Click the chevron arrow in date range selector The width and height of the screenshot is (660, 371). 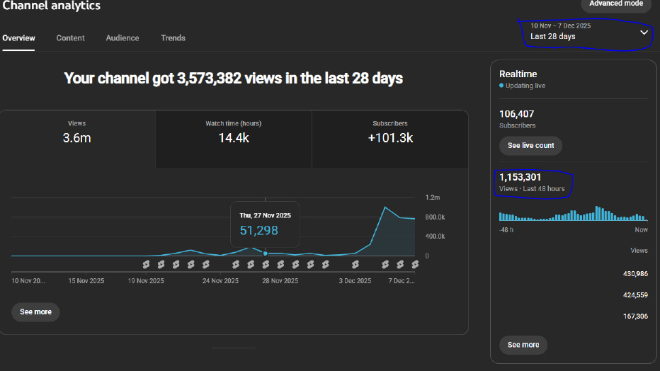tap(644, 33)
